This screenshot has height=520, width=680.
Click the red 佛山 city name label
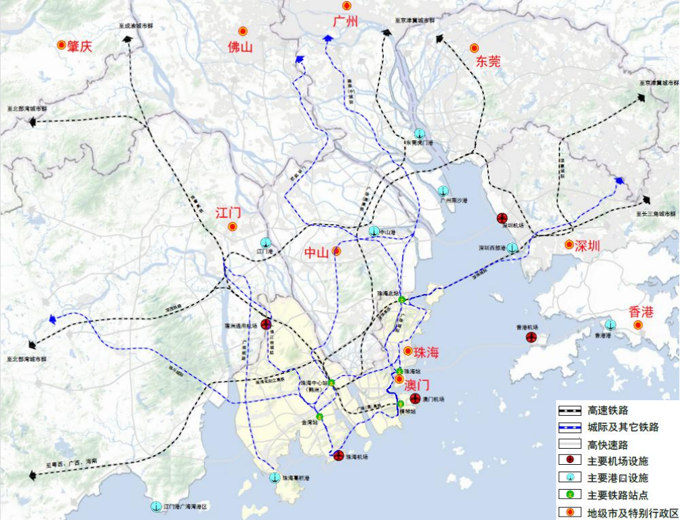(240, 47)
